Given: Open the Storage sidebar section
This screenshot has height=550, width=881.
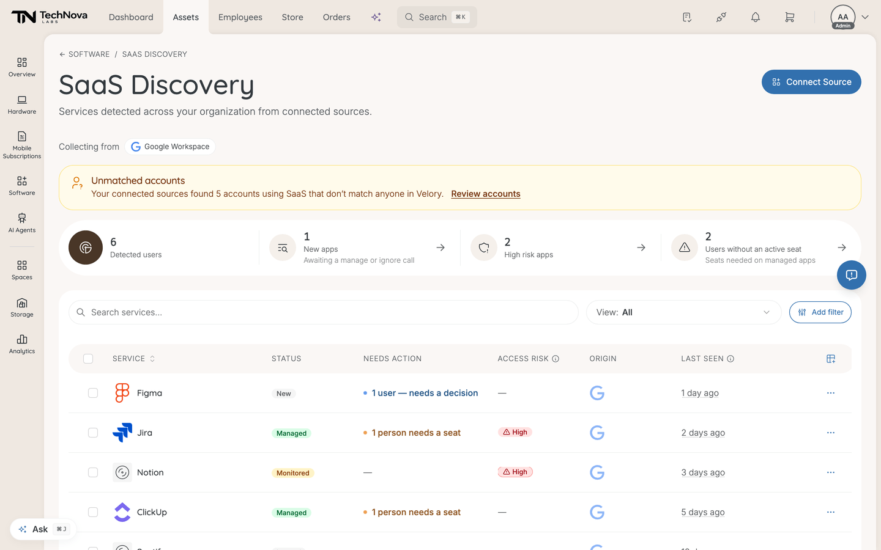Looking at the screenshot, I should tap(22, 307).
